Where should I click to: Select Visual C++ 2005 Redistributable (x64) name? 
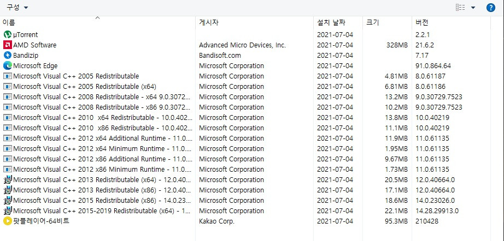click(85, 87)
